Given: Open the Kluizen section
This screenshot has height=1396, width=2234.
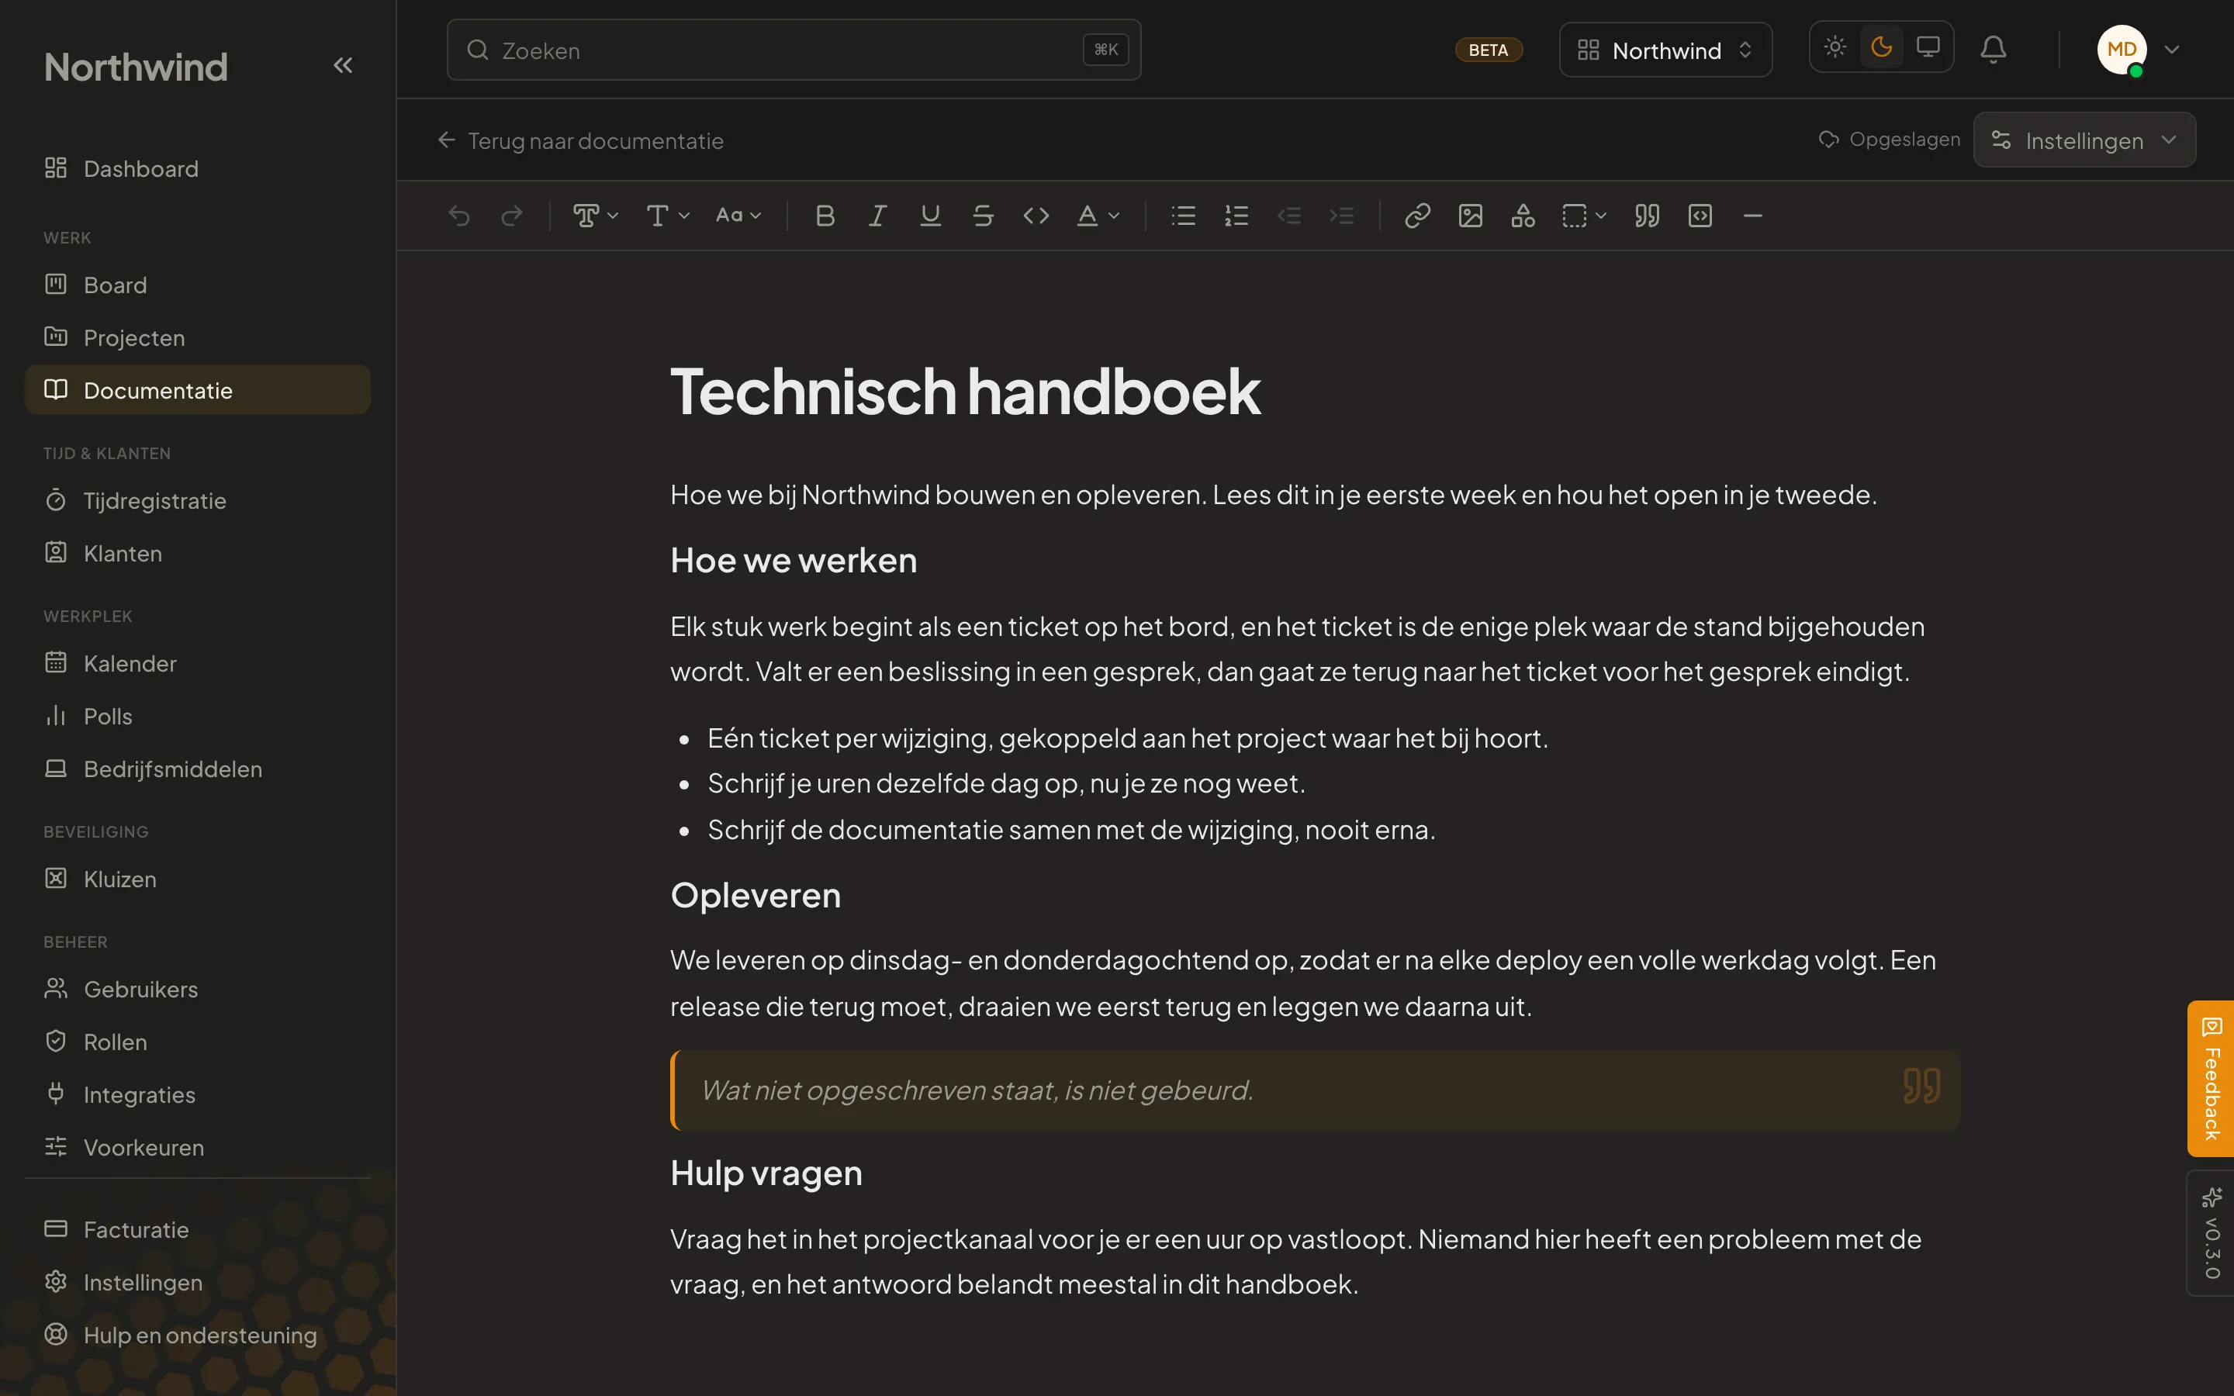Looking at the screenshot, I should (198, 879).
